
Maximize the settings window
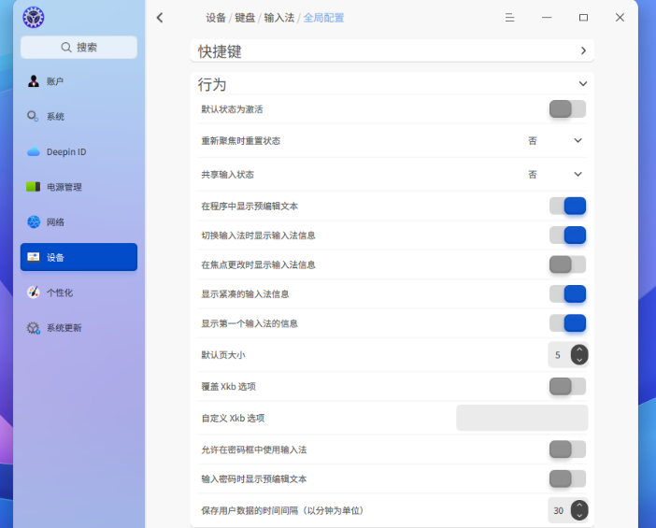[583, 18]
